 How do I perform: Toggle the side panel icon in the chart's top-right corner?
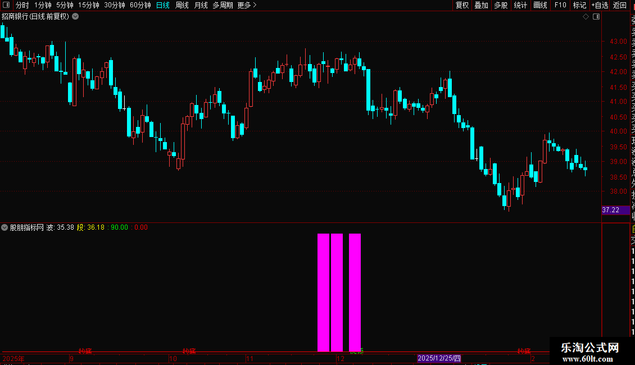point(596,17)
